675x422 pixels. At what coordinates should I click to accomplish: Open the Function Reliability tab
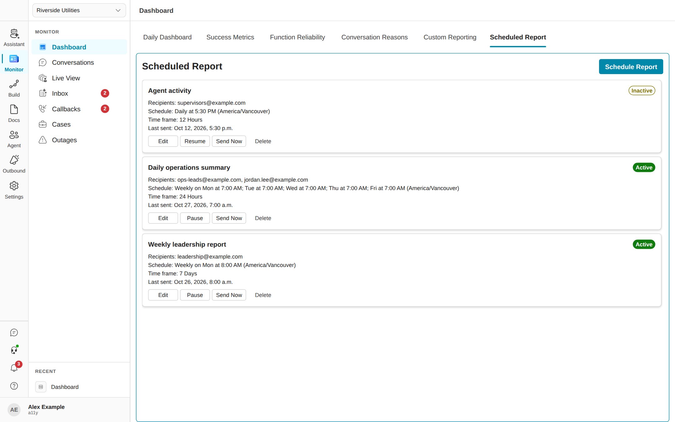pyautogui.click(x=297, y=37)
